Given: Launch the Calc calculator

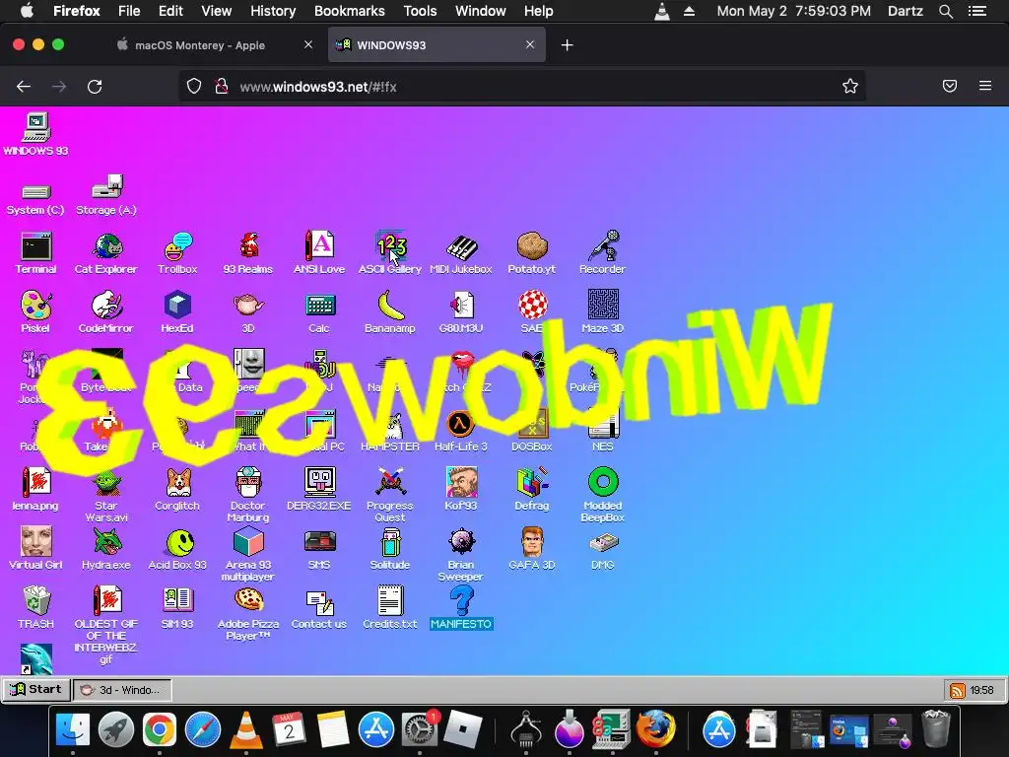Looking at the screenshot, I should [x=319, y=312].
